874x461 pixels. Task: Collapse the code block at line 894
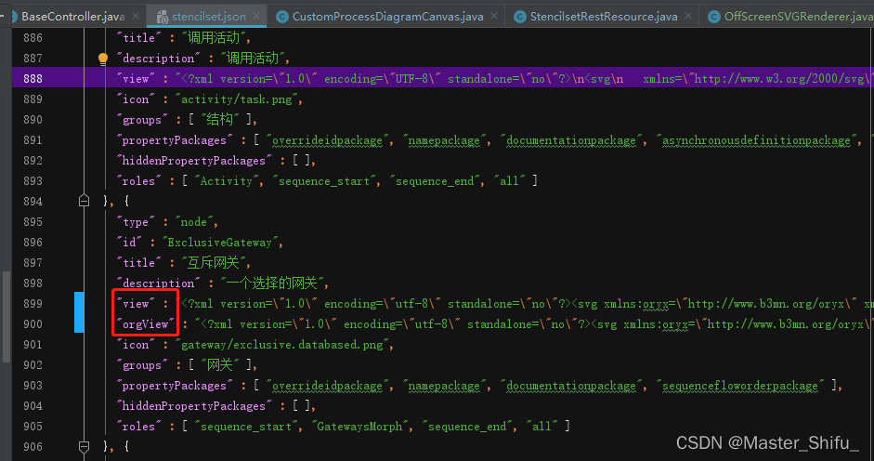click(85, 201)
